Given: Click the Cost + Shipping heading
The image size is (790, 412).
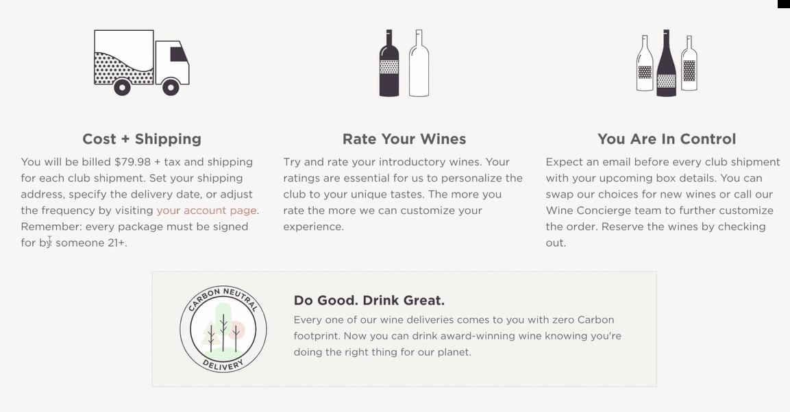Looking at the screenshot, I should (x=142, y=138).
